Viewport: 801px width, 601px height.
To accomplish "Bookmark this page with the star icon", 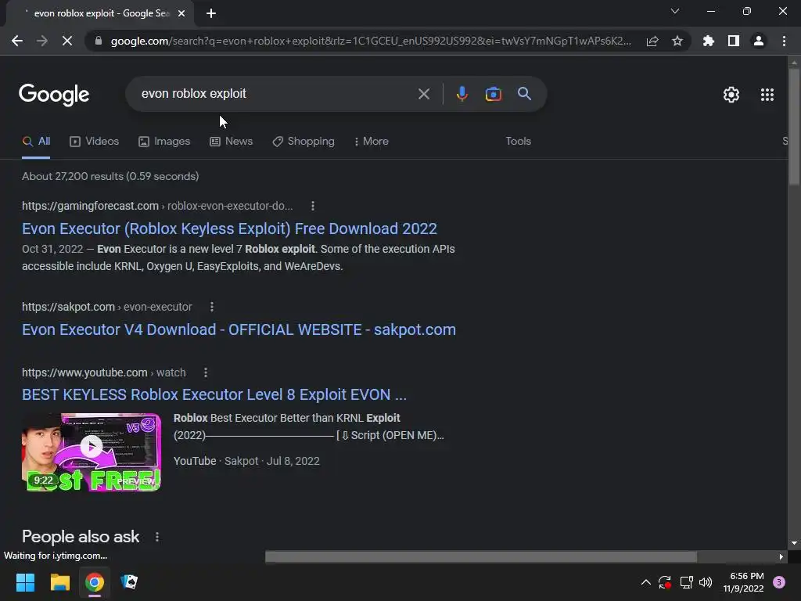I will pyautogui.click(x=677, y=41).
